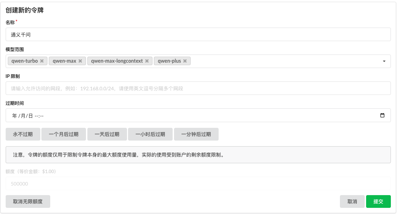Click the disabled 额度 quota field
This screenshot has width=399, height=216.
pyautogui.click(x=198, y=184)
